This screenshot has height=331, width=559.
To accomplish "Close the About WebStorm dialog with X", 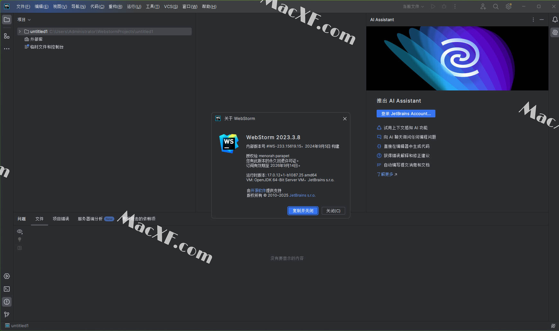I will click(x=345, y=119).
